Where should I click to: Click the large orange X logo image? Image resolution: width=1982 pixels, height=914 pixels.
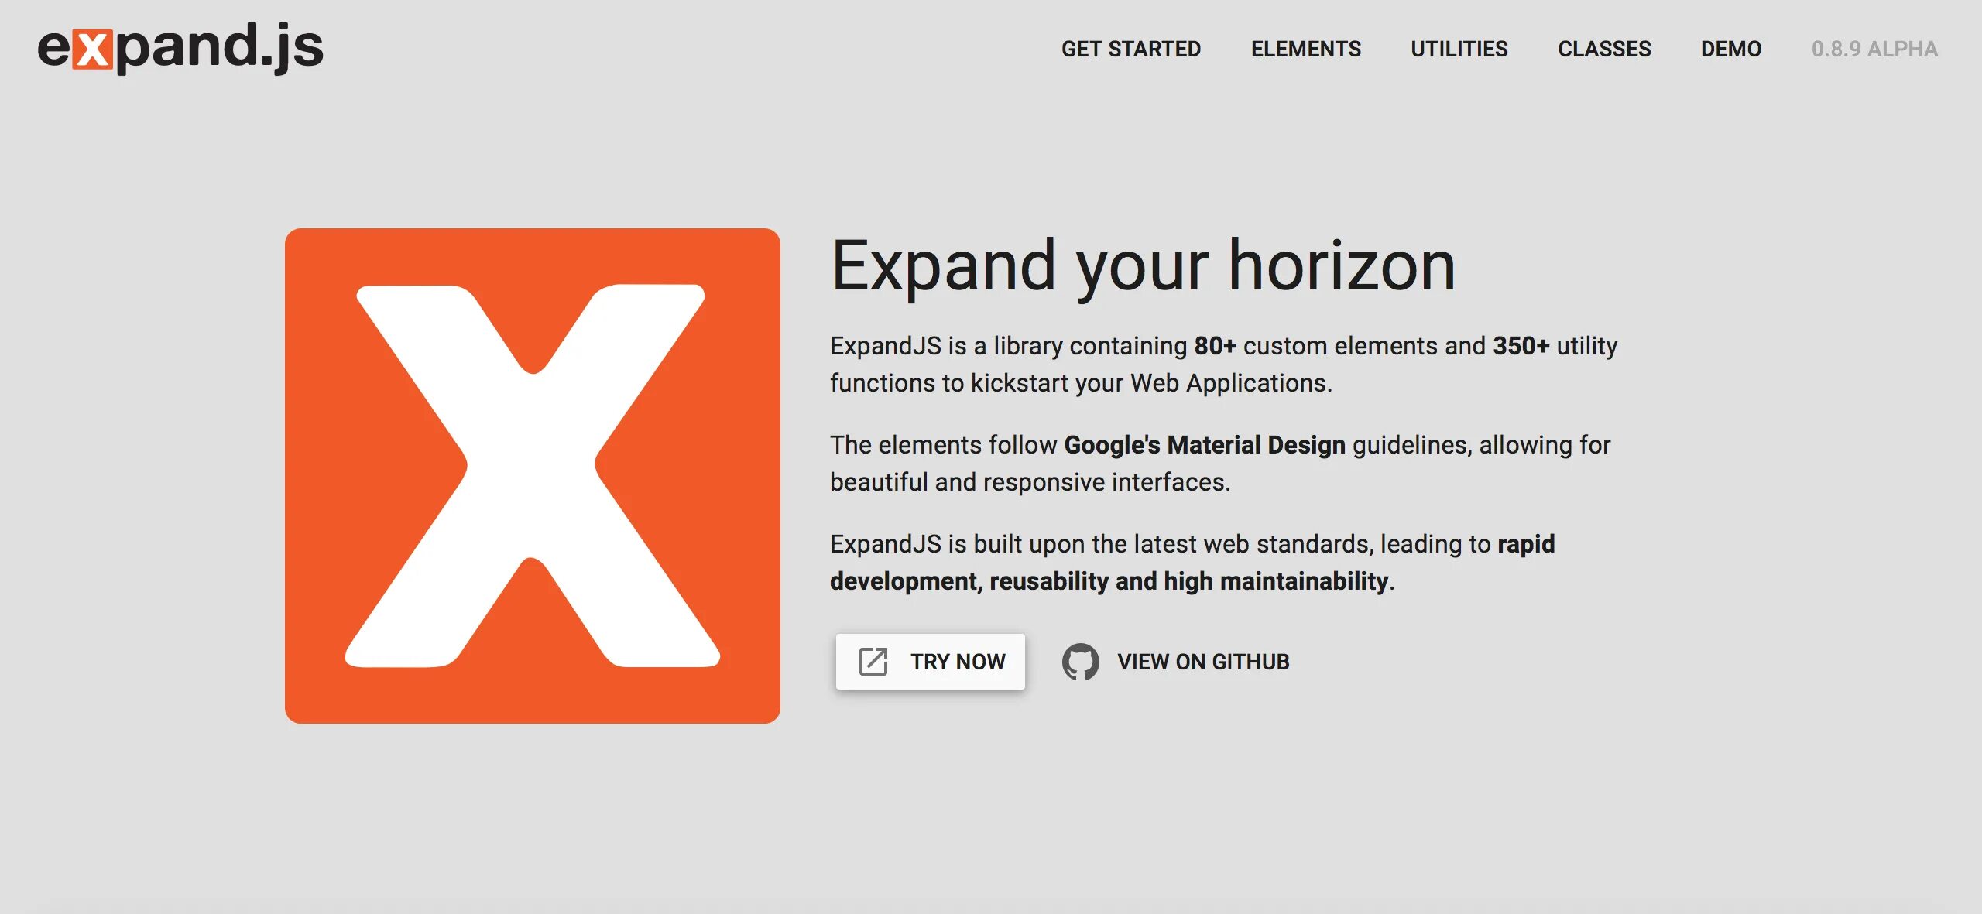tap(533, 476)
